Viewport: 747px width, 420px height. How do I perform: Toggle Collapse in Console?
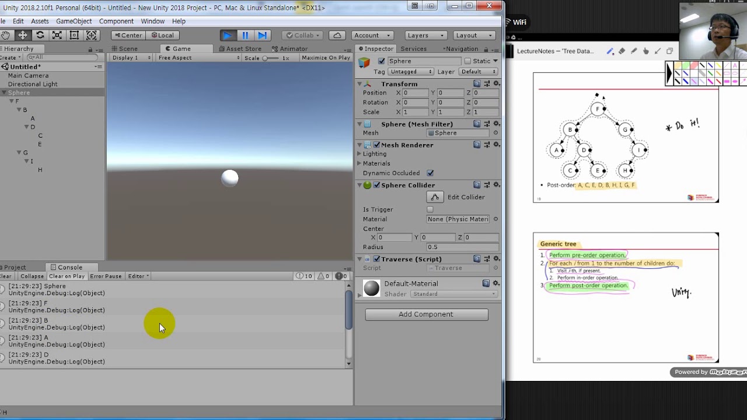point(32,276)
